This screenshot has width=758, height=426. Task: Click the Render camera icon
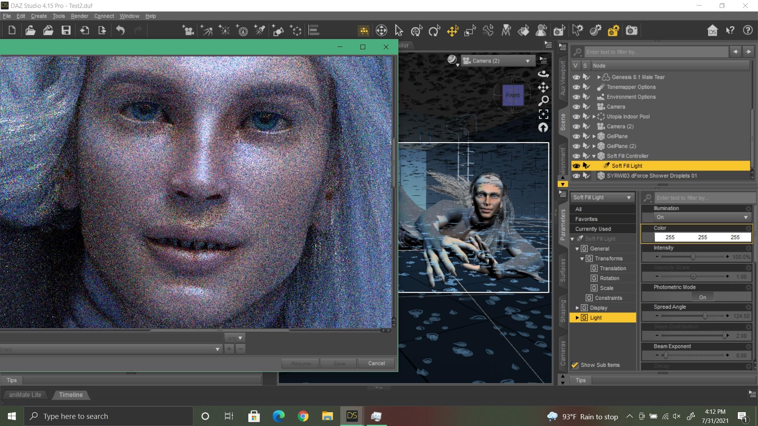[x=631, y=30]
